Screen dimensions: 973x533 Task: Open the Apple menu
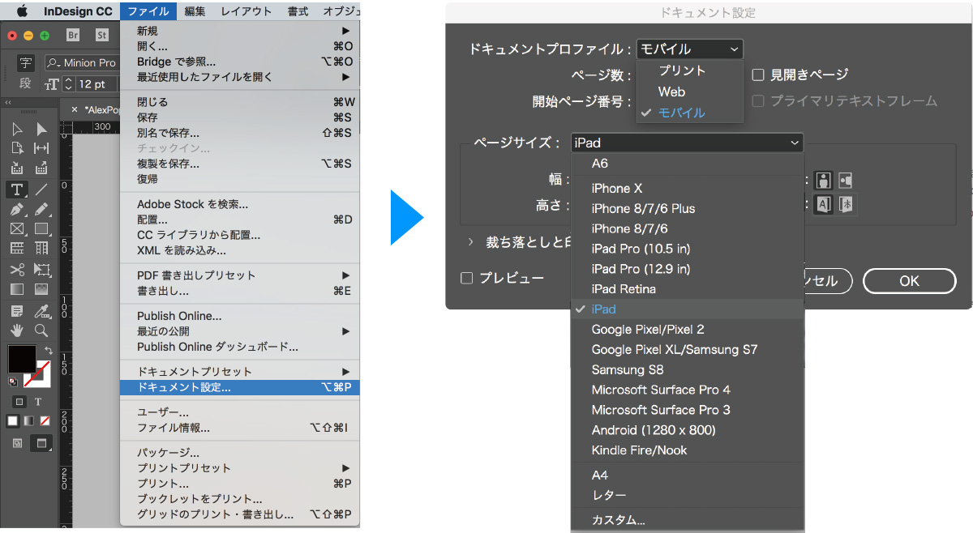coord(22,11)
